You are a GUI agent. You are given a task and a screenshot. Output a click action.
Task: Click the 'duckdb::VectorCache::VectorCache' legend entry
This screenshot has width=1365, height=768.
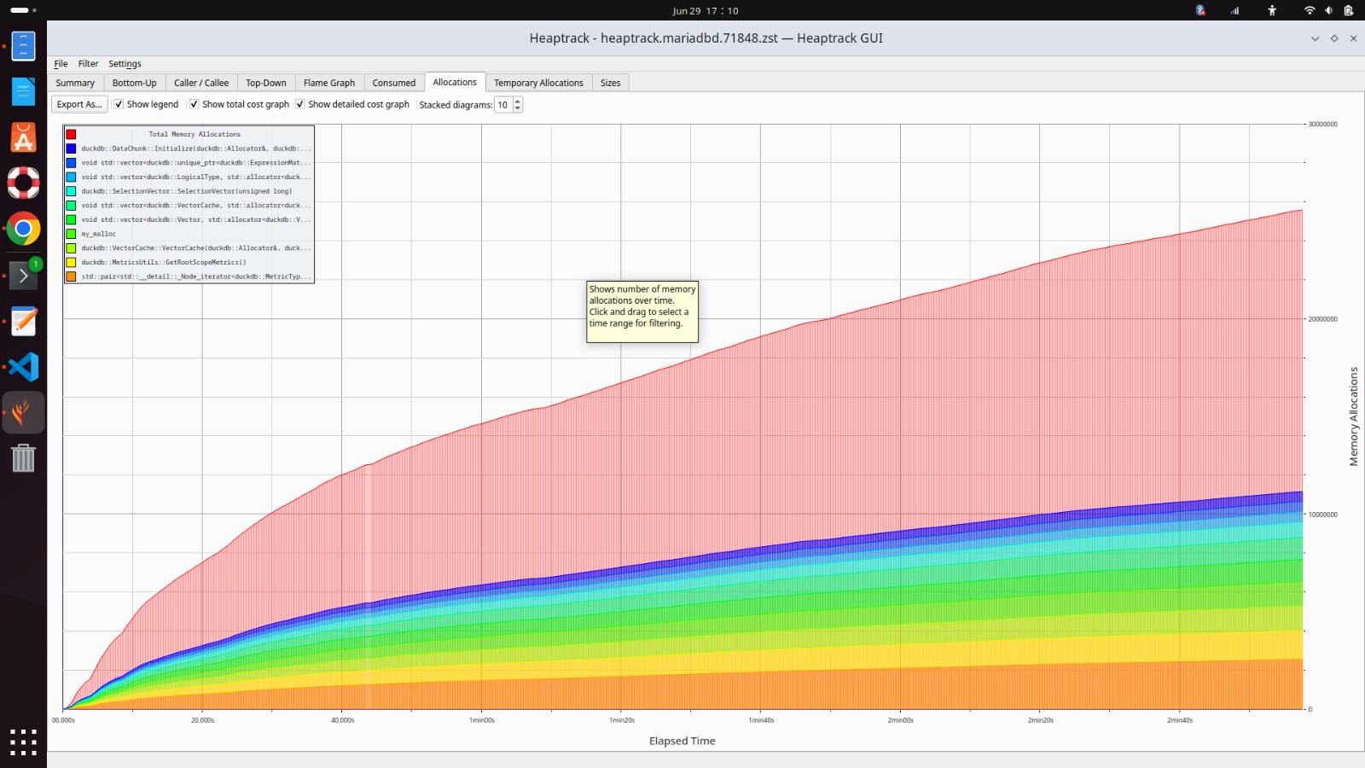pos(196,248)
